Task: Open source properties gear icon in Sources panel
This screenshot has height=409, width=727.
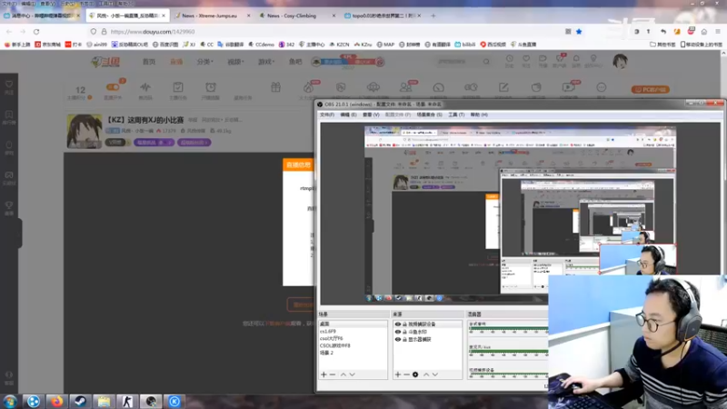Action: (x=415, y=374)
